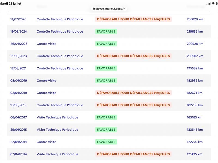Screen dimensions: 218x163
Task: Click the DÉFAVORABLE badge for 07/04/2014
Action: click(134, 154)
